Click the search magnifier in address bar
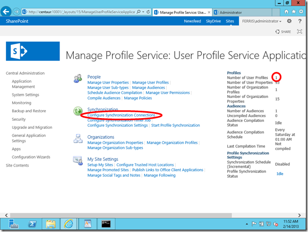This screenshot has width=308, height=232. click(139, 12)
